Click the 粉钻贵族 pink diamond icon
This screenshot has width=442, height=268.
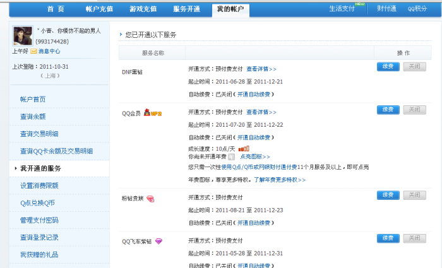[150, 199]
